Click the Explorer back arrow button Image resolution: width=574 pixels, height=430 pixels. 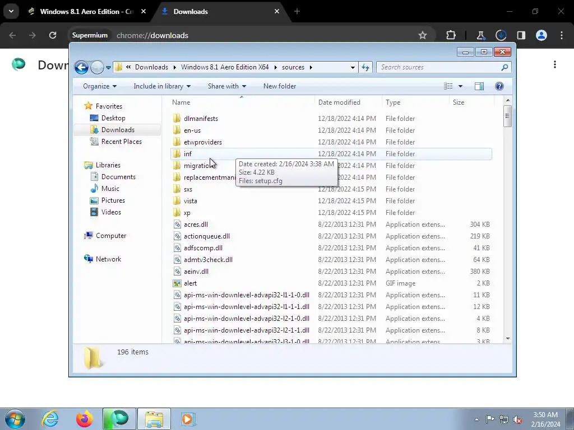pos(81,67)
